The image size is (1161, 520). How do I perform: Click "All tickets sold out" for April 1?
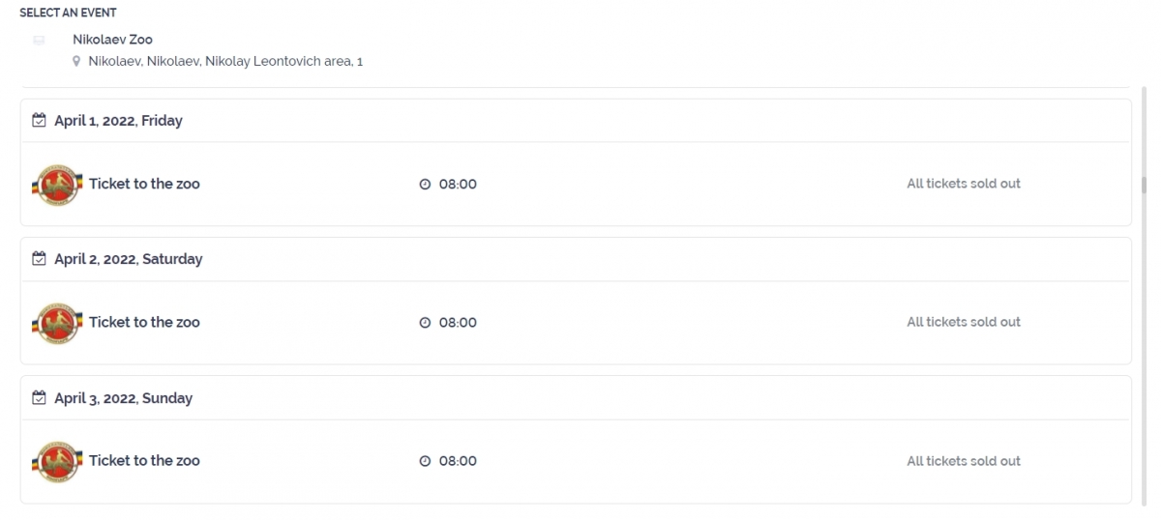(963, 184)
